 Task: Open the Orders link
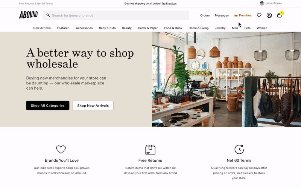coord(205,15)
